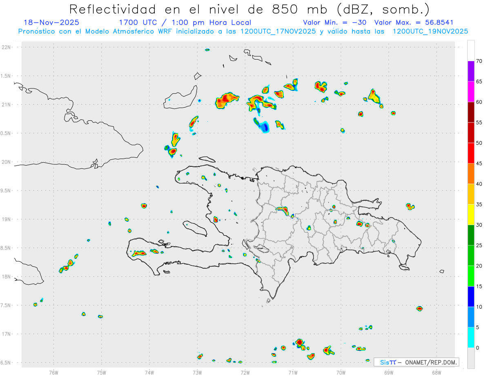Select the '72W' longitude label
The height and width of the screenshot is (378, 490).
tap(245, 372)
